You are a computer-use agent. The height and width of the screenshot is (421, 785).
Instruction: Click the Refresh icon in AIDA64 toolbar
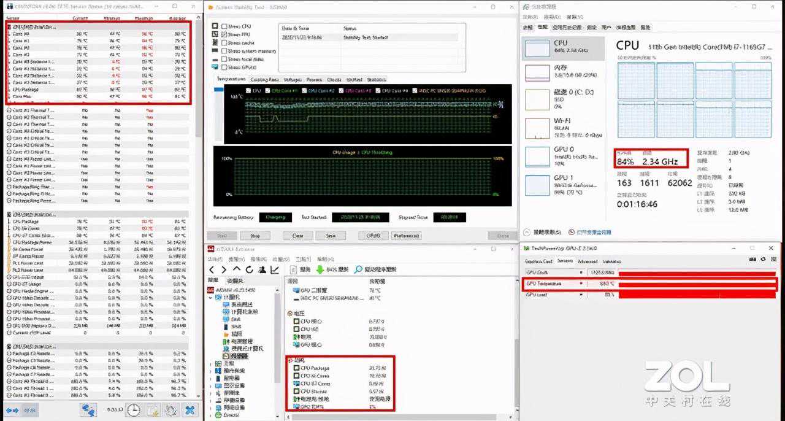pos(250,269)
